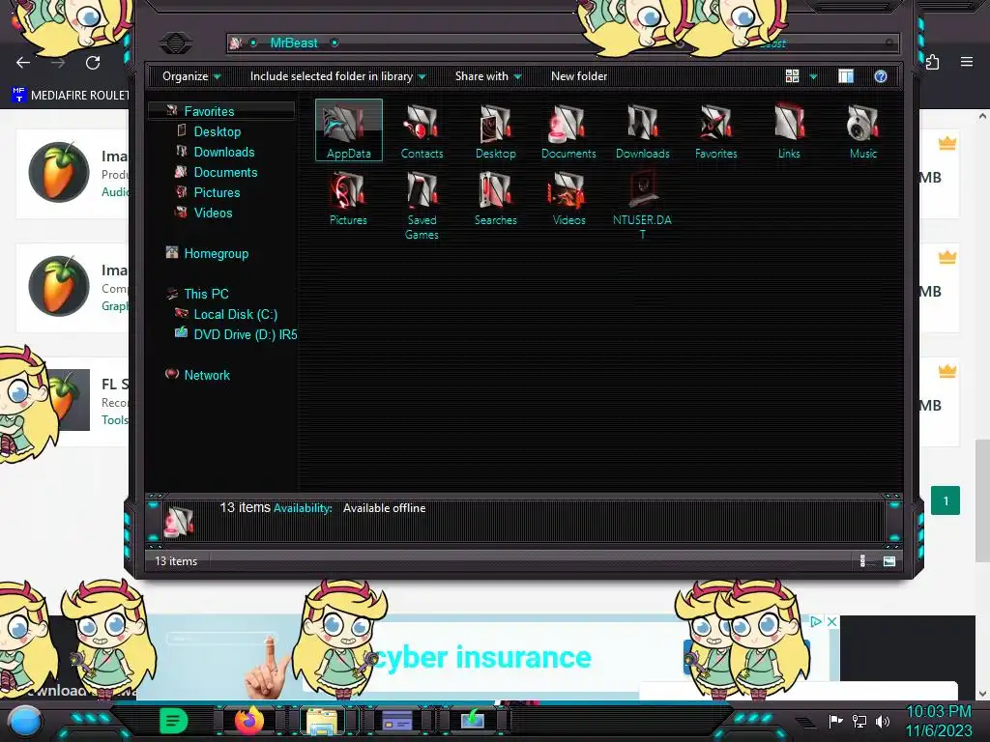The height and width of the screenshot is (742, 990).
Task: Open the Favorites folder in file pane
Action: click(x=716, y=130)
